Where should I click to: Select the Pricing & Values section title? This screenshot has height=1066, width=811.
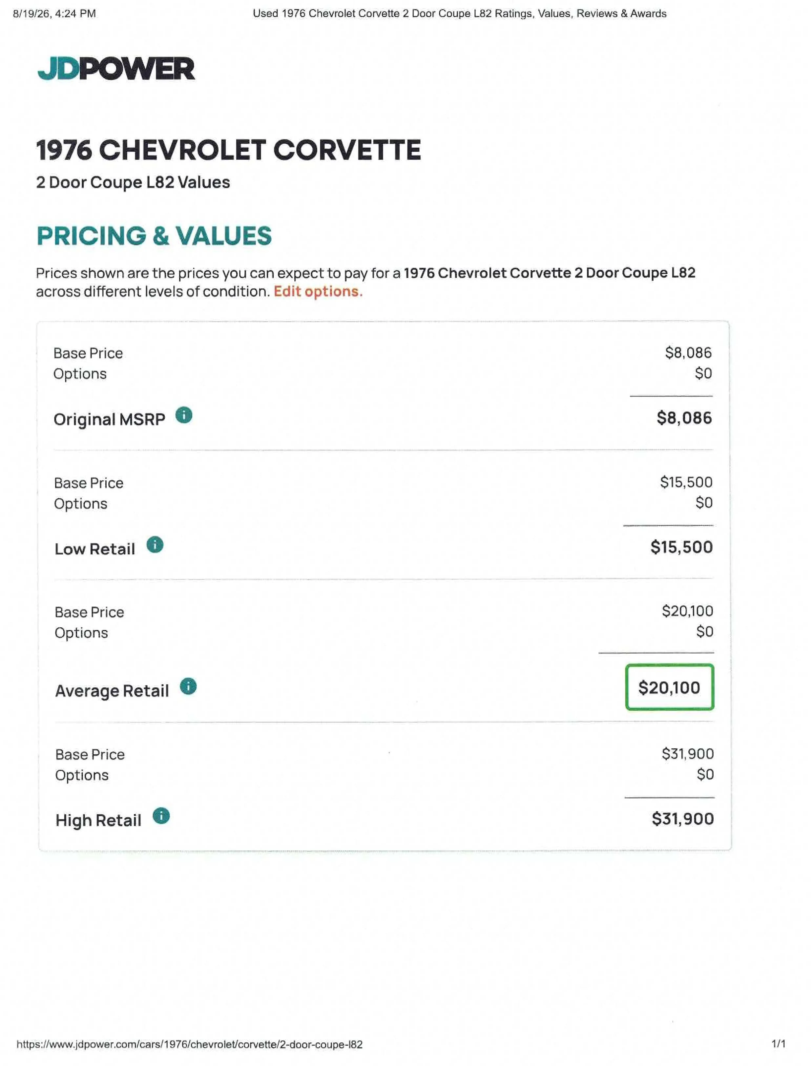click(155, 236)
